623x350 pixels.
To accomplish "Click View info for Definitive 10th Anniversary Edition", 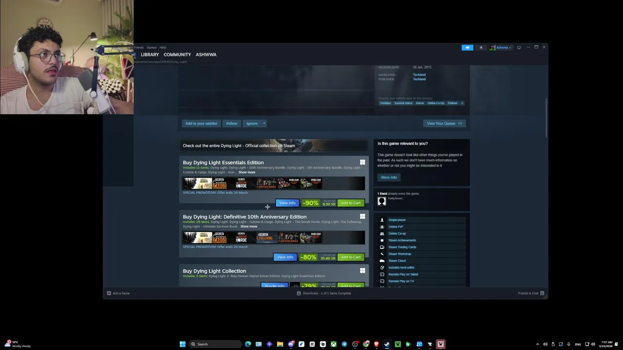I will click(285, 257).
